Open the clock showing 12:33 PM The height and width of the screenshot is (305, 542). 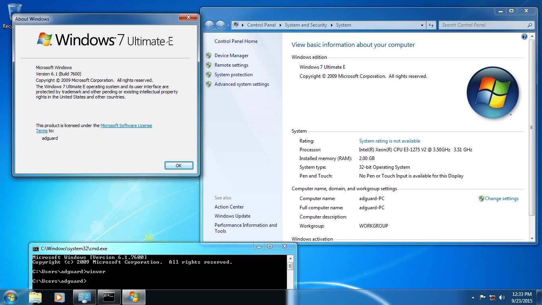(522, 297)
